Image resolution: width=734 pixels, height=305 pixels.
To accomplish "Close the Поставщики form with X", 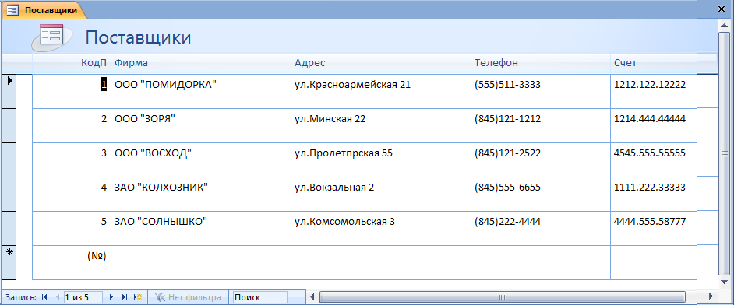I will (x=722, y=9).
